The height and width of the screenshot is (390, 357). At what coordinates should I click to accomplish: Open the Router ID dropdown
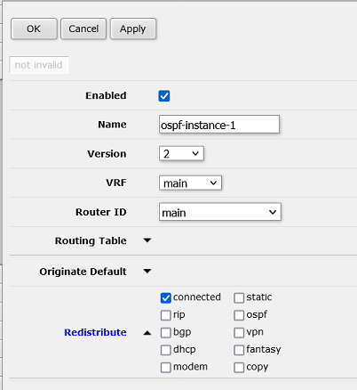point(220,212)
